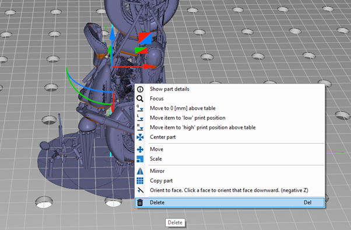Select Focus in the context menu

tap(230, 99)
